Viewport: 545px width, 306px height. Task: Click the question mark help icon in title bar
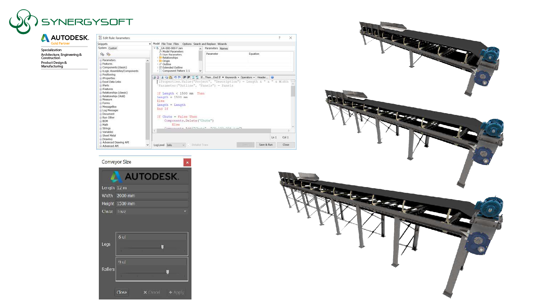click(x=279, y=38)
